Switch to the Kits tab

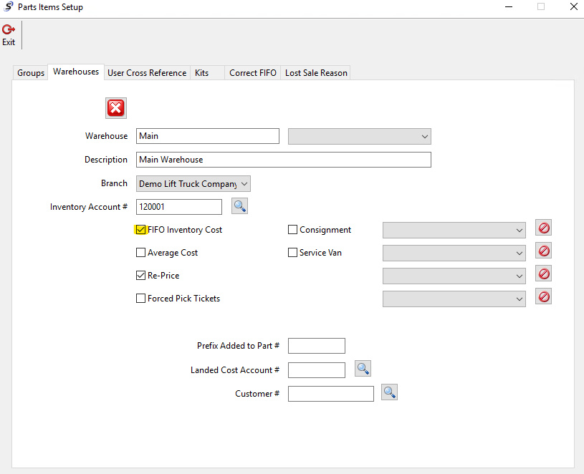point(207,73)
